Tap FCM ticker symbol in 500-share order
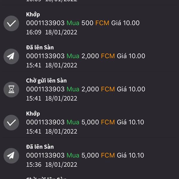 point(102,23)
